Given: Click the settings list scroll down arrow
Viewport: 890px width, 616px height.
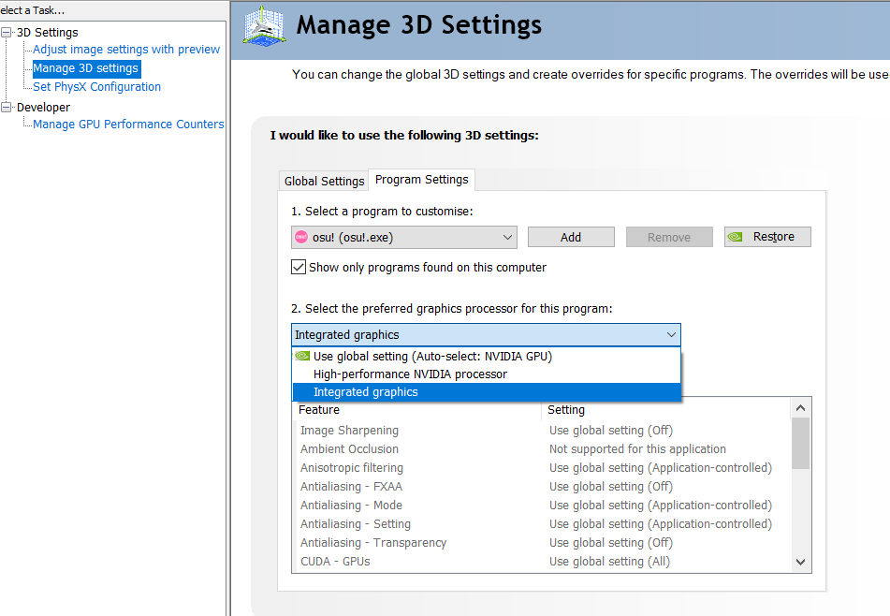Looking at the screenshot, I should (800, 562).
